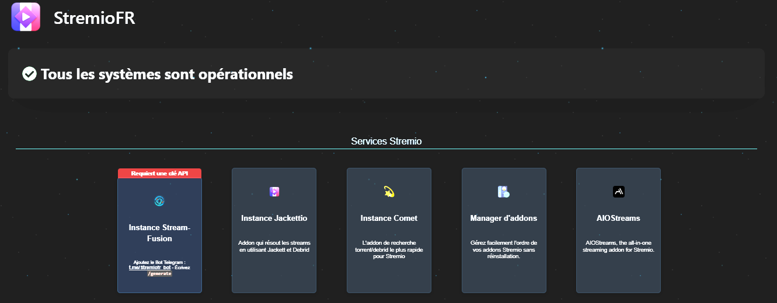777x303 pixels.
Task: Follow the t.me/Stremiofr_bot Telegram link
Action: coord(149,267)
